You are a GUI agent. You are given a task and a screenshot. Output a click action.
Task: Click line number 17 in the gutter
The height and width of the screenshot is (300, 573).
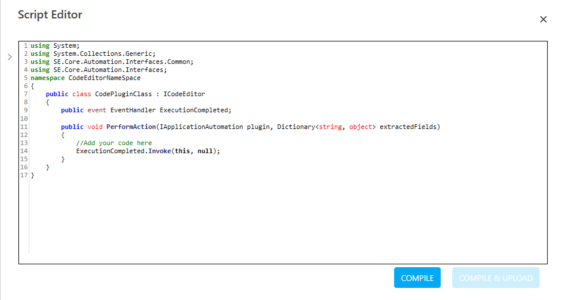pyautogui.click(x=24, y=175)
